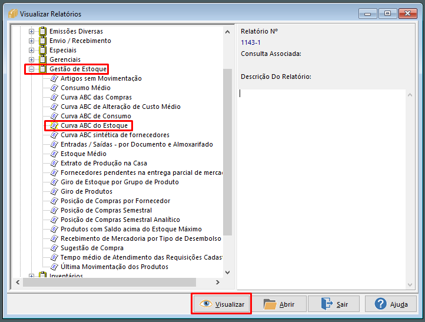Select the Emissões Diversas label

click(76, 31)
